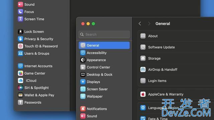The image size is (214, 120).
Task: Click the Displays sun icon
Action: pos(83,82)
